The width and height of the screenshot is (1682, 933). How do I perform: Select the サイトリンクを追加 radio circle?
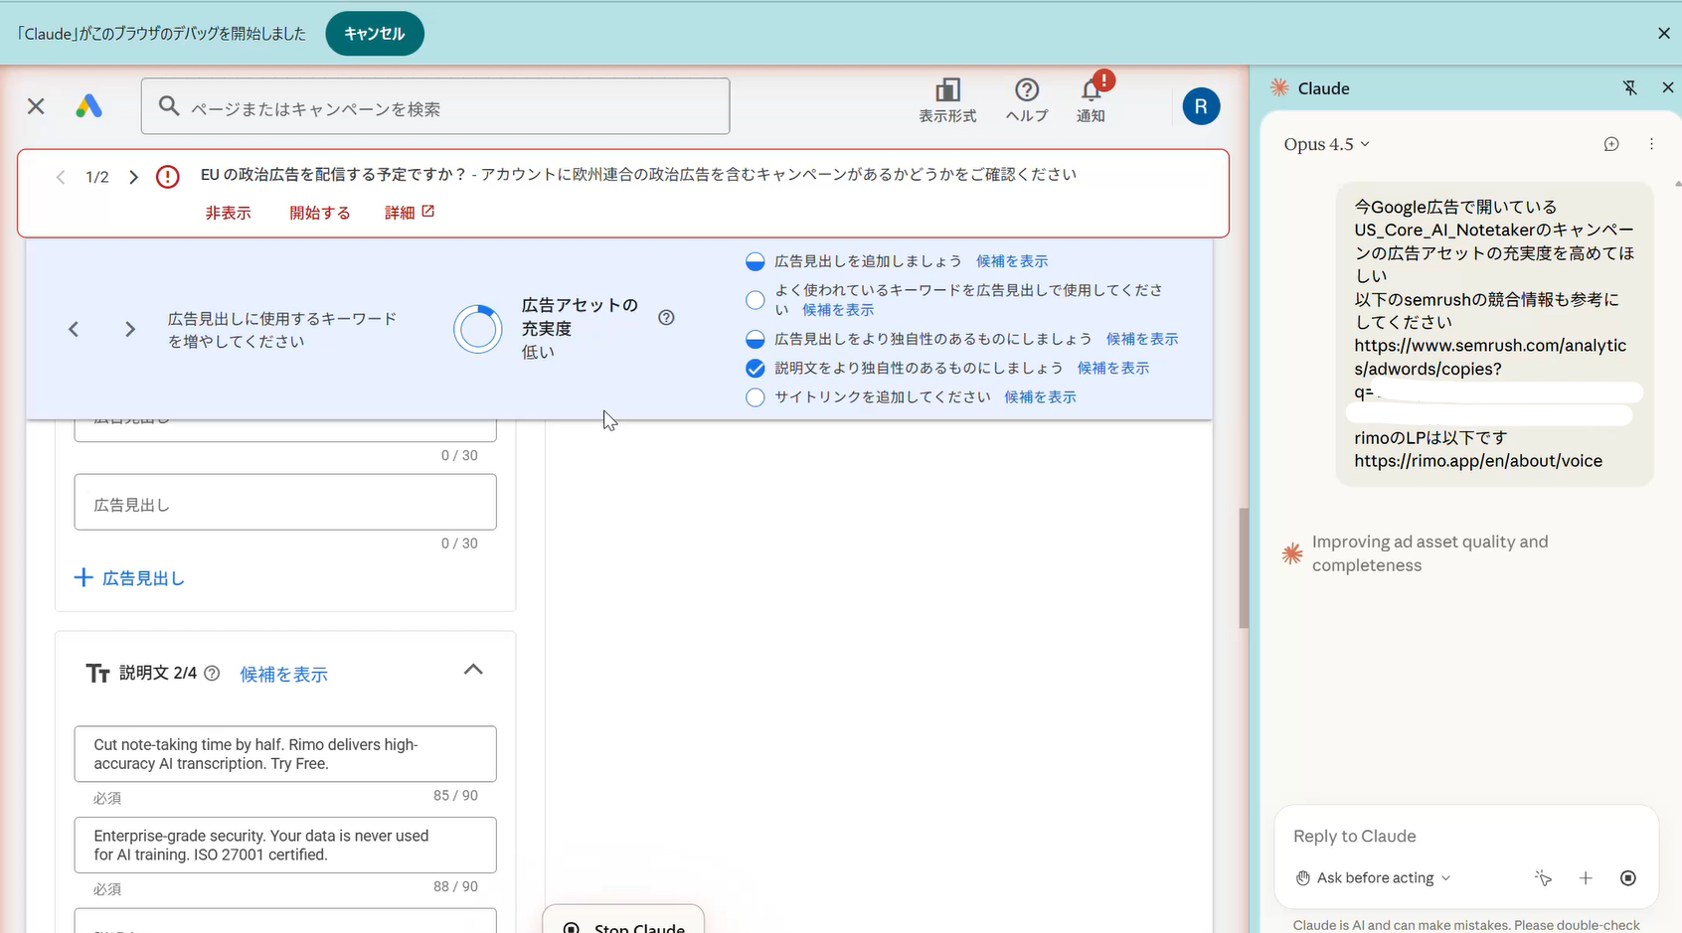click(x=756, y=397)
